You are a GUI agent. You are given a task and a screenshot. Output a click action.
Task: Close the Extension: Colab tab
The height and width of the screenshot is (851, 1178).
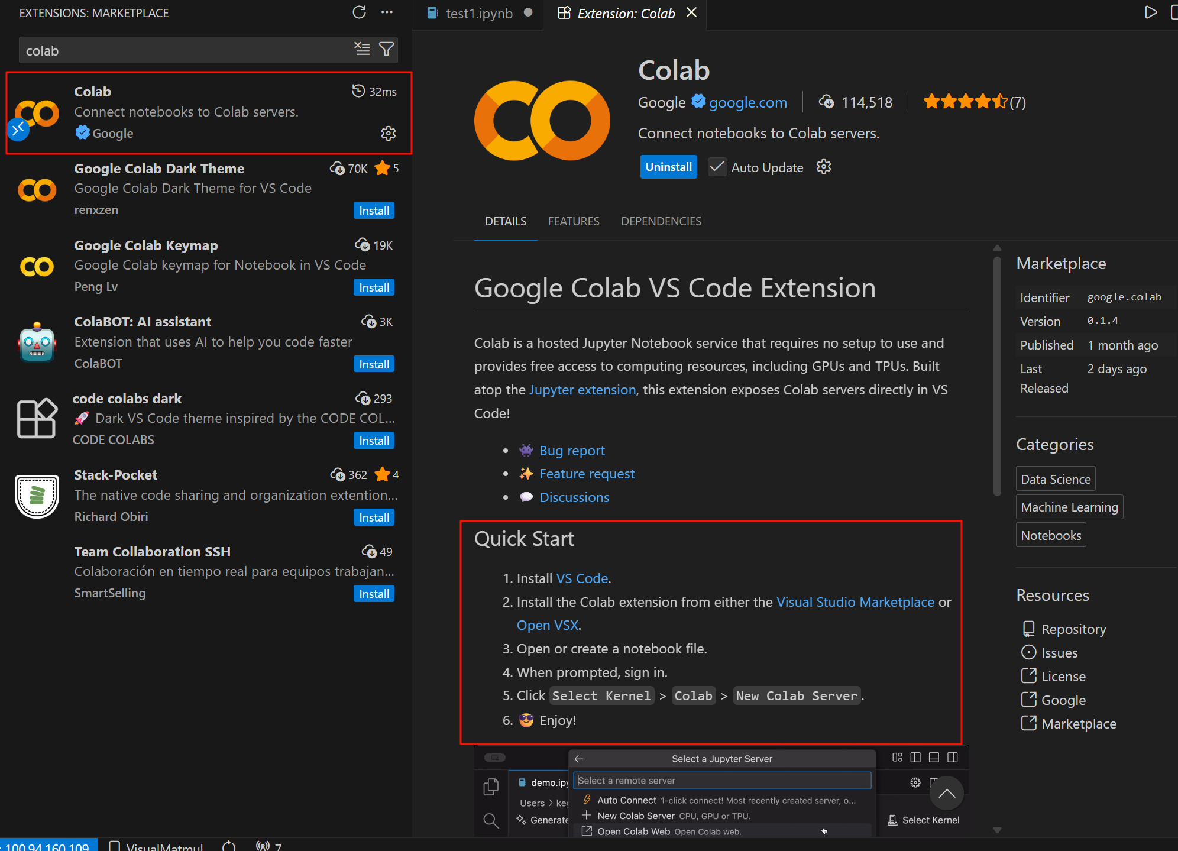point(691,12)
